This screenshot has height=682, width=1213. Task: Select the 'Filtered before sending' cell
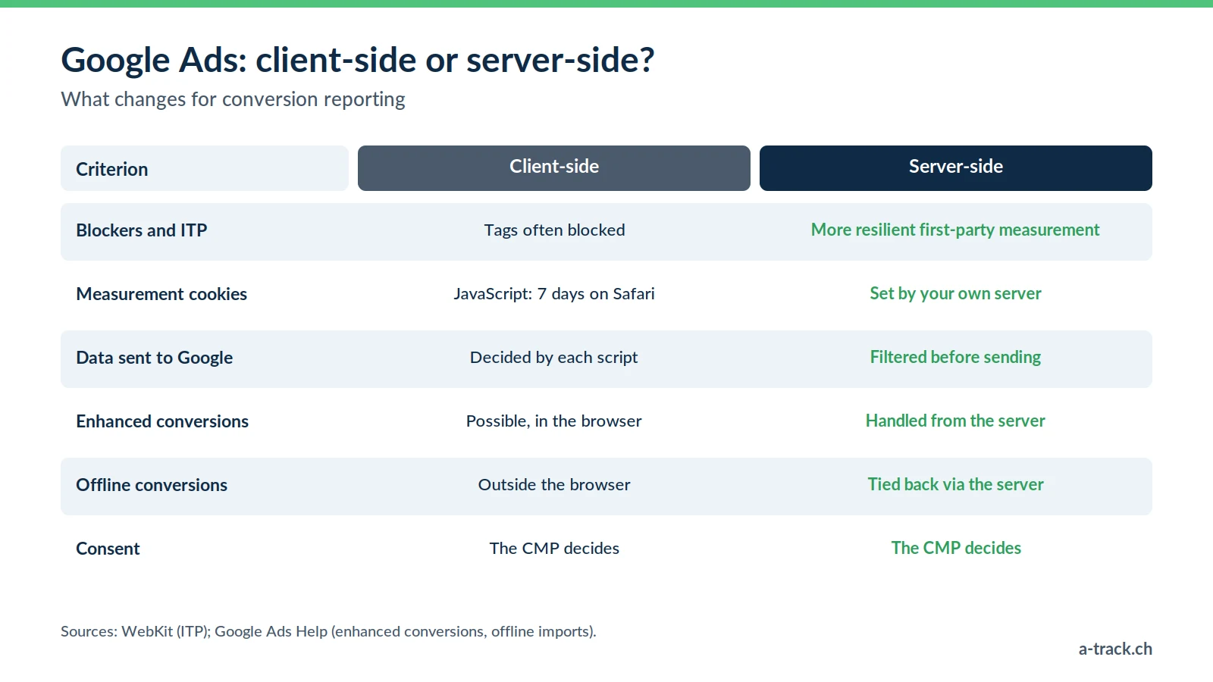coord(955,358)
